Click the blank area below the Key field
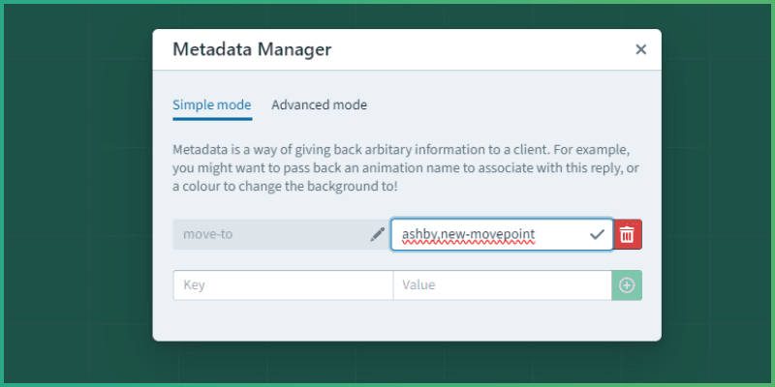 click(281, 319)
